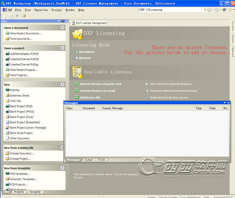Open More Recent Documents link
The width and height of the screenshot is (235, 198).
[26, 33]
